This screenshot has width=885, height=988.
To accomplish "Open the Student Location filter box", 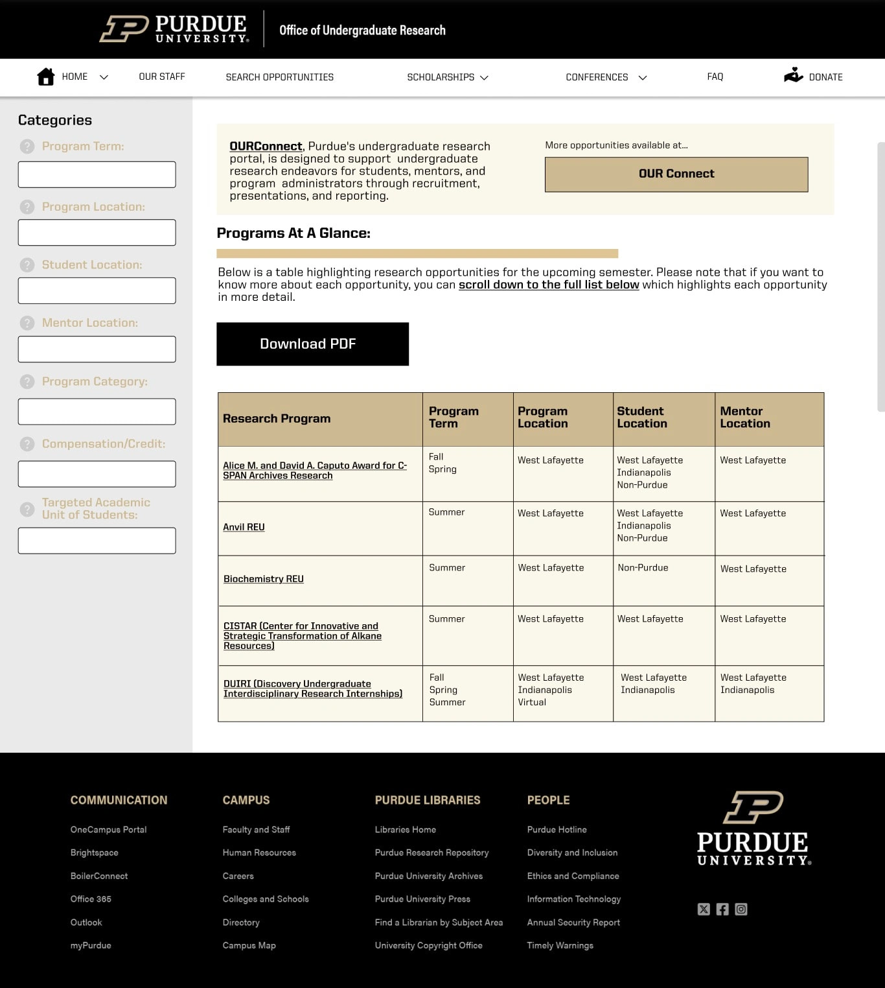I will pos(97,290).
